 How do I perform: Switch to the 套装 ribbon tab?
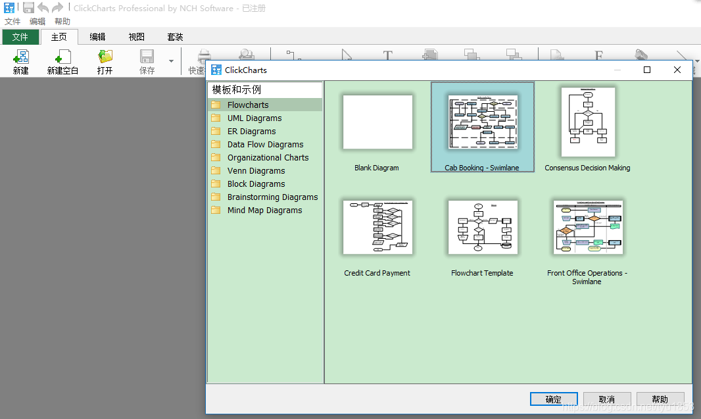pyautogui.click(x=175, y=37)
